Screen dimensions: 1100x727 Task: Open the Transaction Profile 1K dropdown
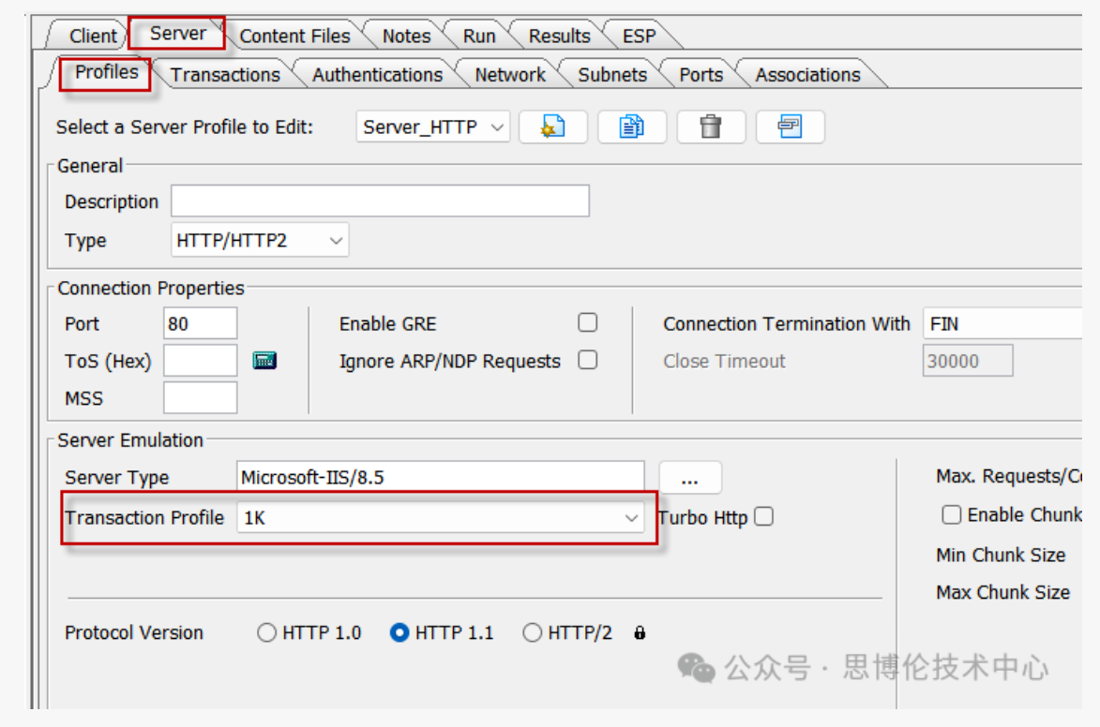tap(440, 517)
